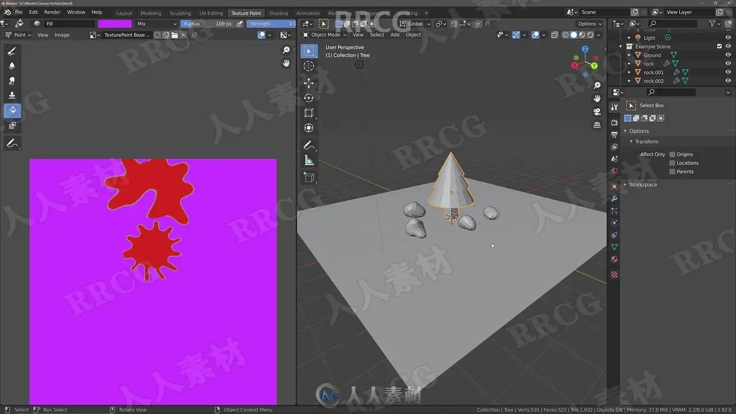This screenshot has width=736, height=414.
Task: Select the Annotate tool in image editor
Action: [x=12, y=144]
